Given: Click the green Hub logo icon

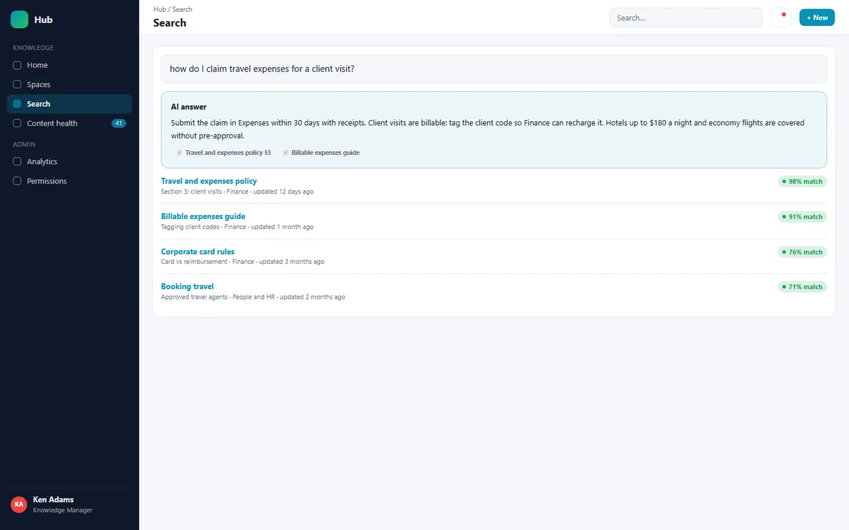Looking at the screenshot, I should coord(19,20).
